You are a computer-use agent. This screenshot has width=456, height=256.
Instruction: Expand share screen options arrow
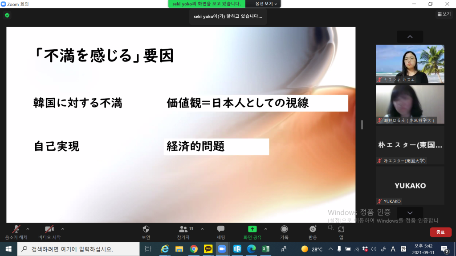[266, 229]
